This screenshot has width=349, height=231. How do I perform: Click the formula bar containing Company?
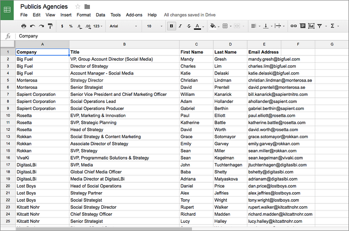[x=181, y=36]
